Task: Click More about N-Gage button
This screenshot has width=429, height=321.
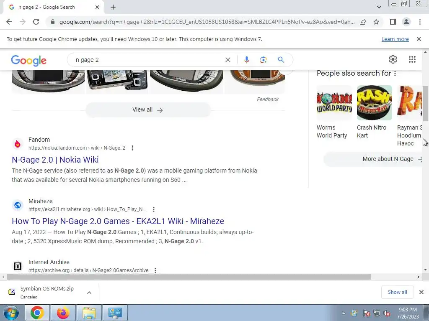Action: point(373,159)
